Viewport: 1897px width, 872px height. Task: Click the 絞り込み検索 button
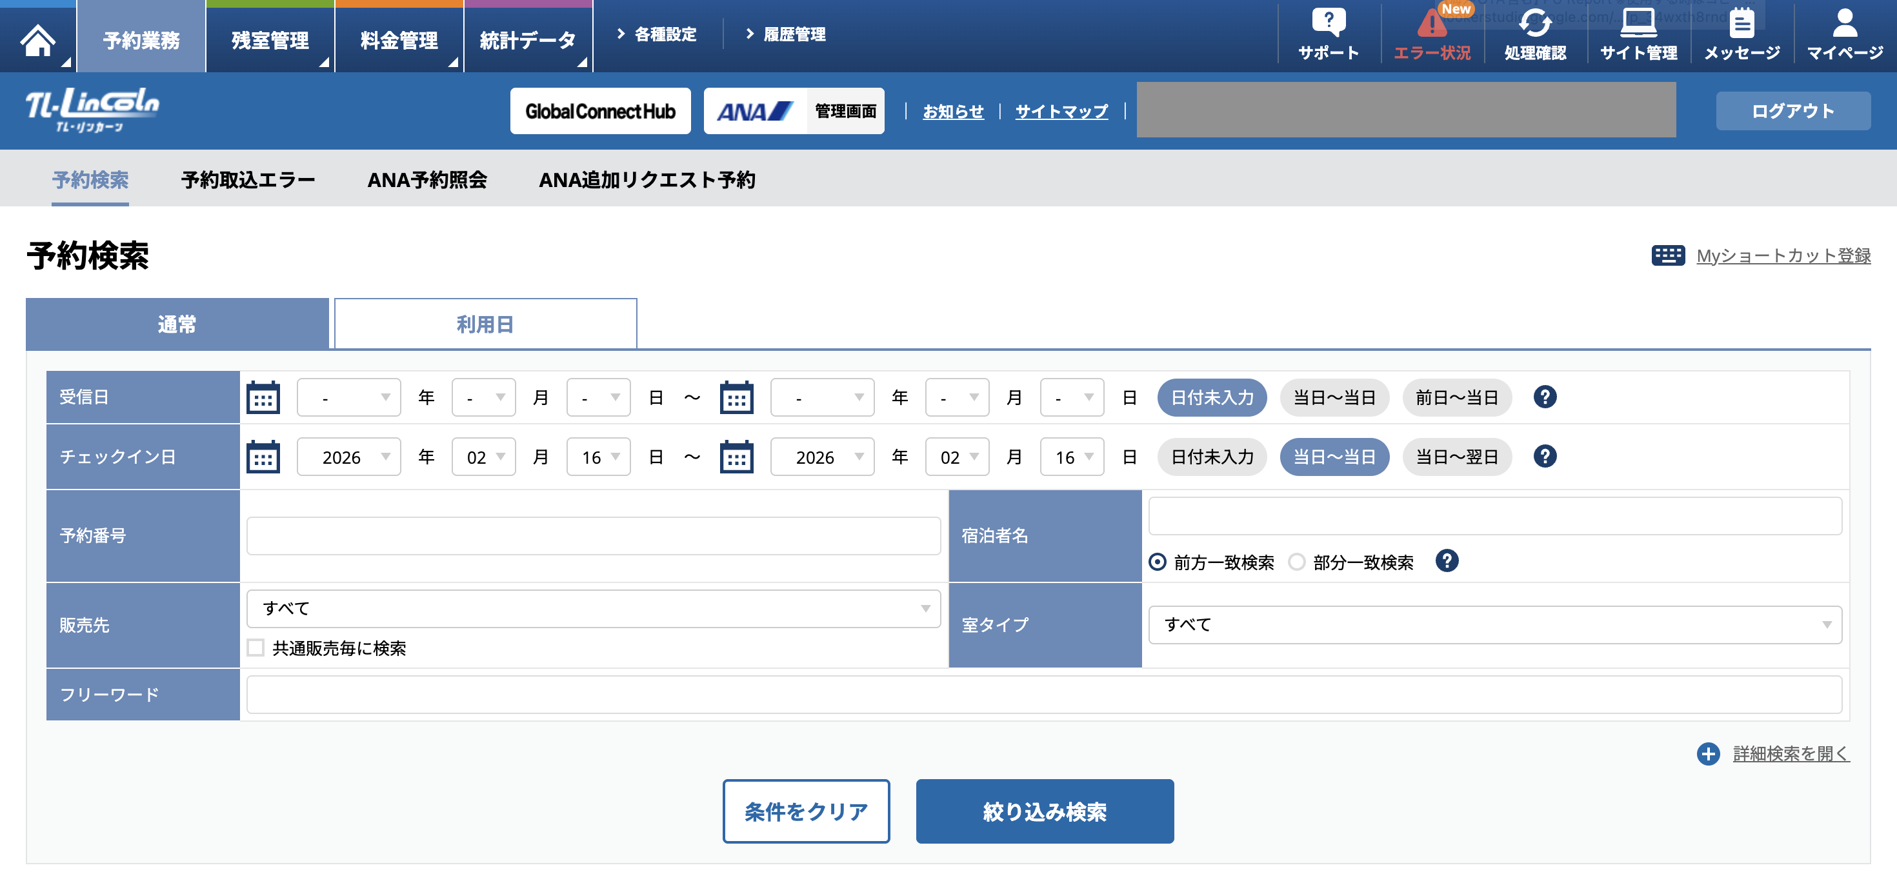click(x=1044, y=811)
